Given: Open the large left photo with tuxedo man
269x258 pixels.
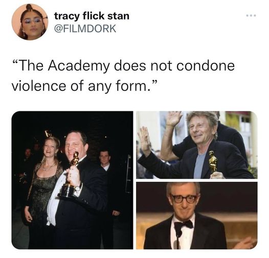Looking at the screenshot, I should (72, 180).
